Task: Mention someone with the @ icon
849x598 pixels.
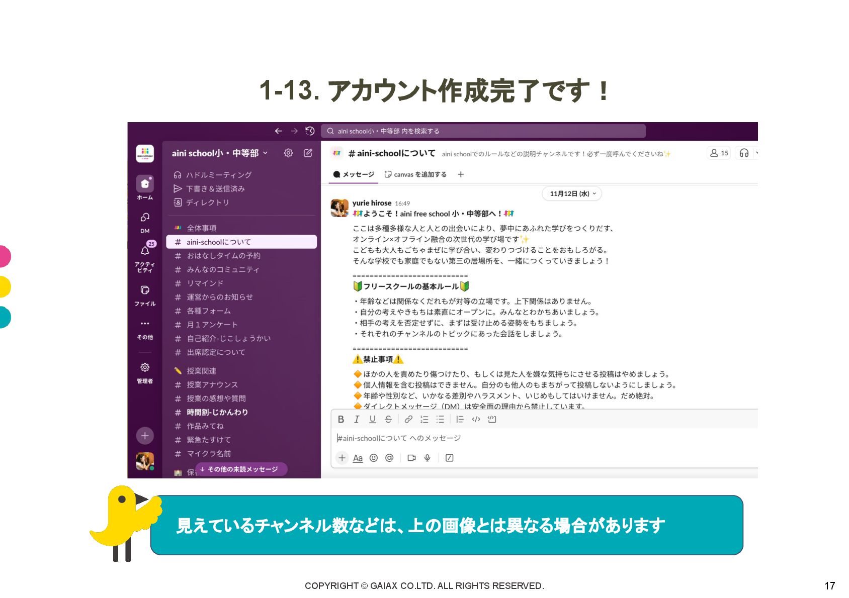Action: tap(389, 458)
